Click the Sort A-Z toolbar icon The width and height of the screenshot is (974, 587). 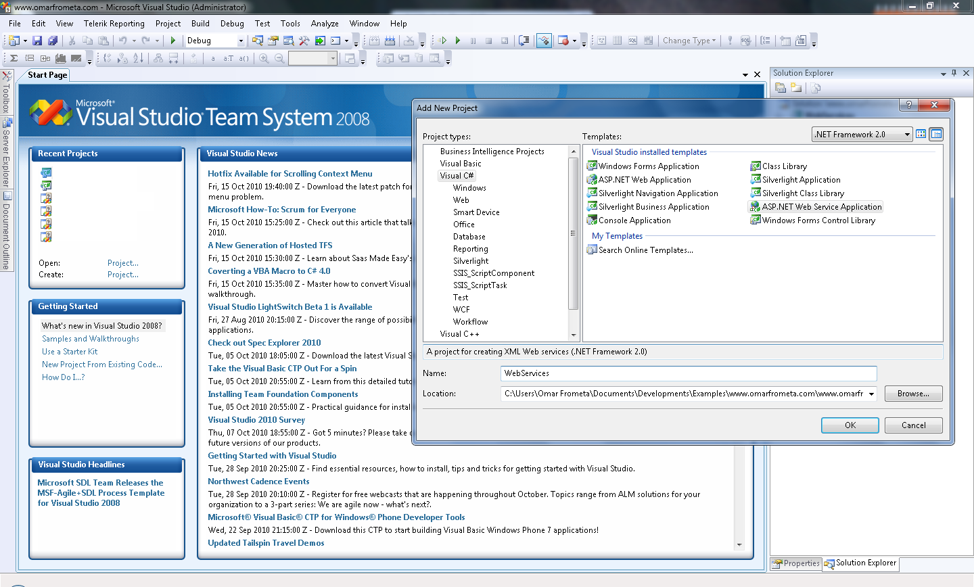(138, 59)
